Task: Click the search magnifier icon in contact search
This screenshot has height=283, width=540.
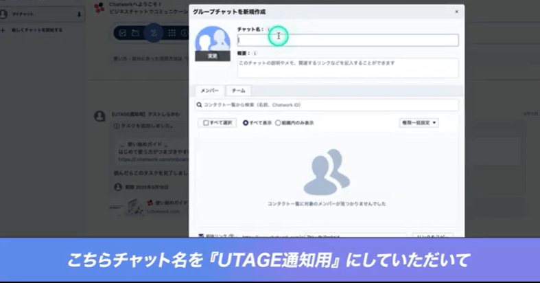Action: click(x=199, y=105)
